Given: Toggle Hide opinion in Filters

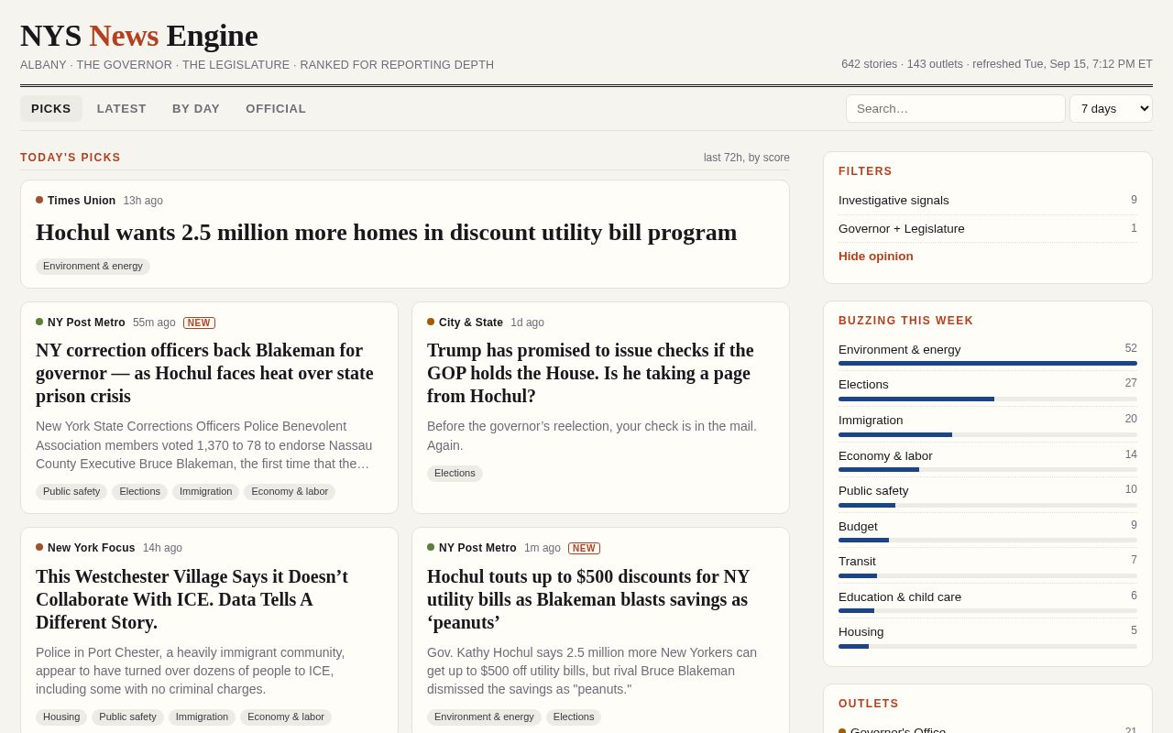Looking at the screenshot, I should [876, 256].
